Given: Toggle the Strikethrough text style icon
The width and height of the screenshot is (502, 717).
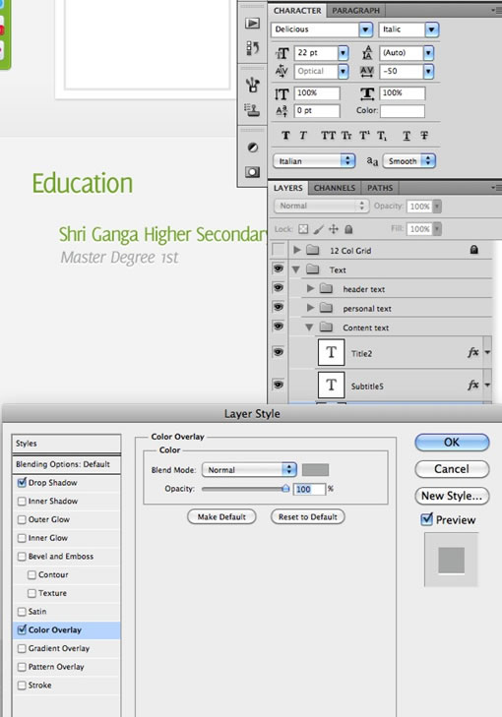Looking at the screenshot, I should coord(424,136).
